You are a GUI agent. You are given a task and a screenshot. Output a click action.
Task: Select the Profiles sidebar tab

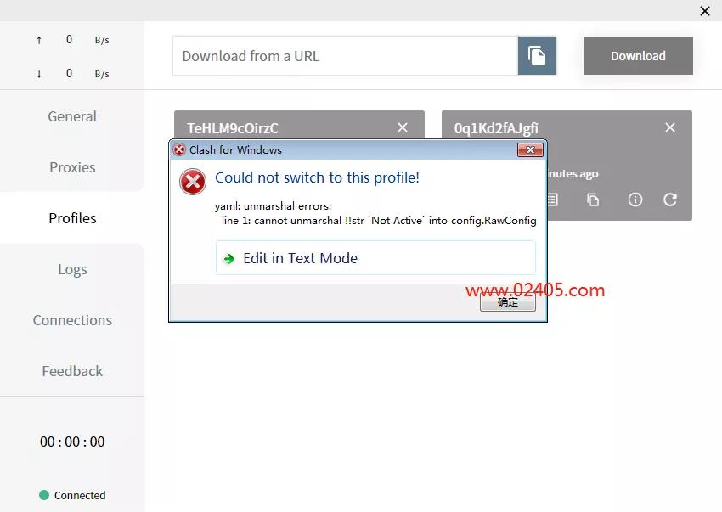pyautogui.click(x=72, y=217)
